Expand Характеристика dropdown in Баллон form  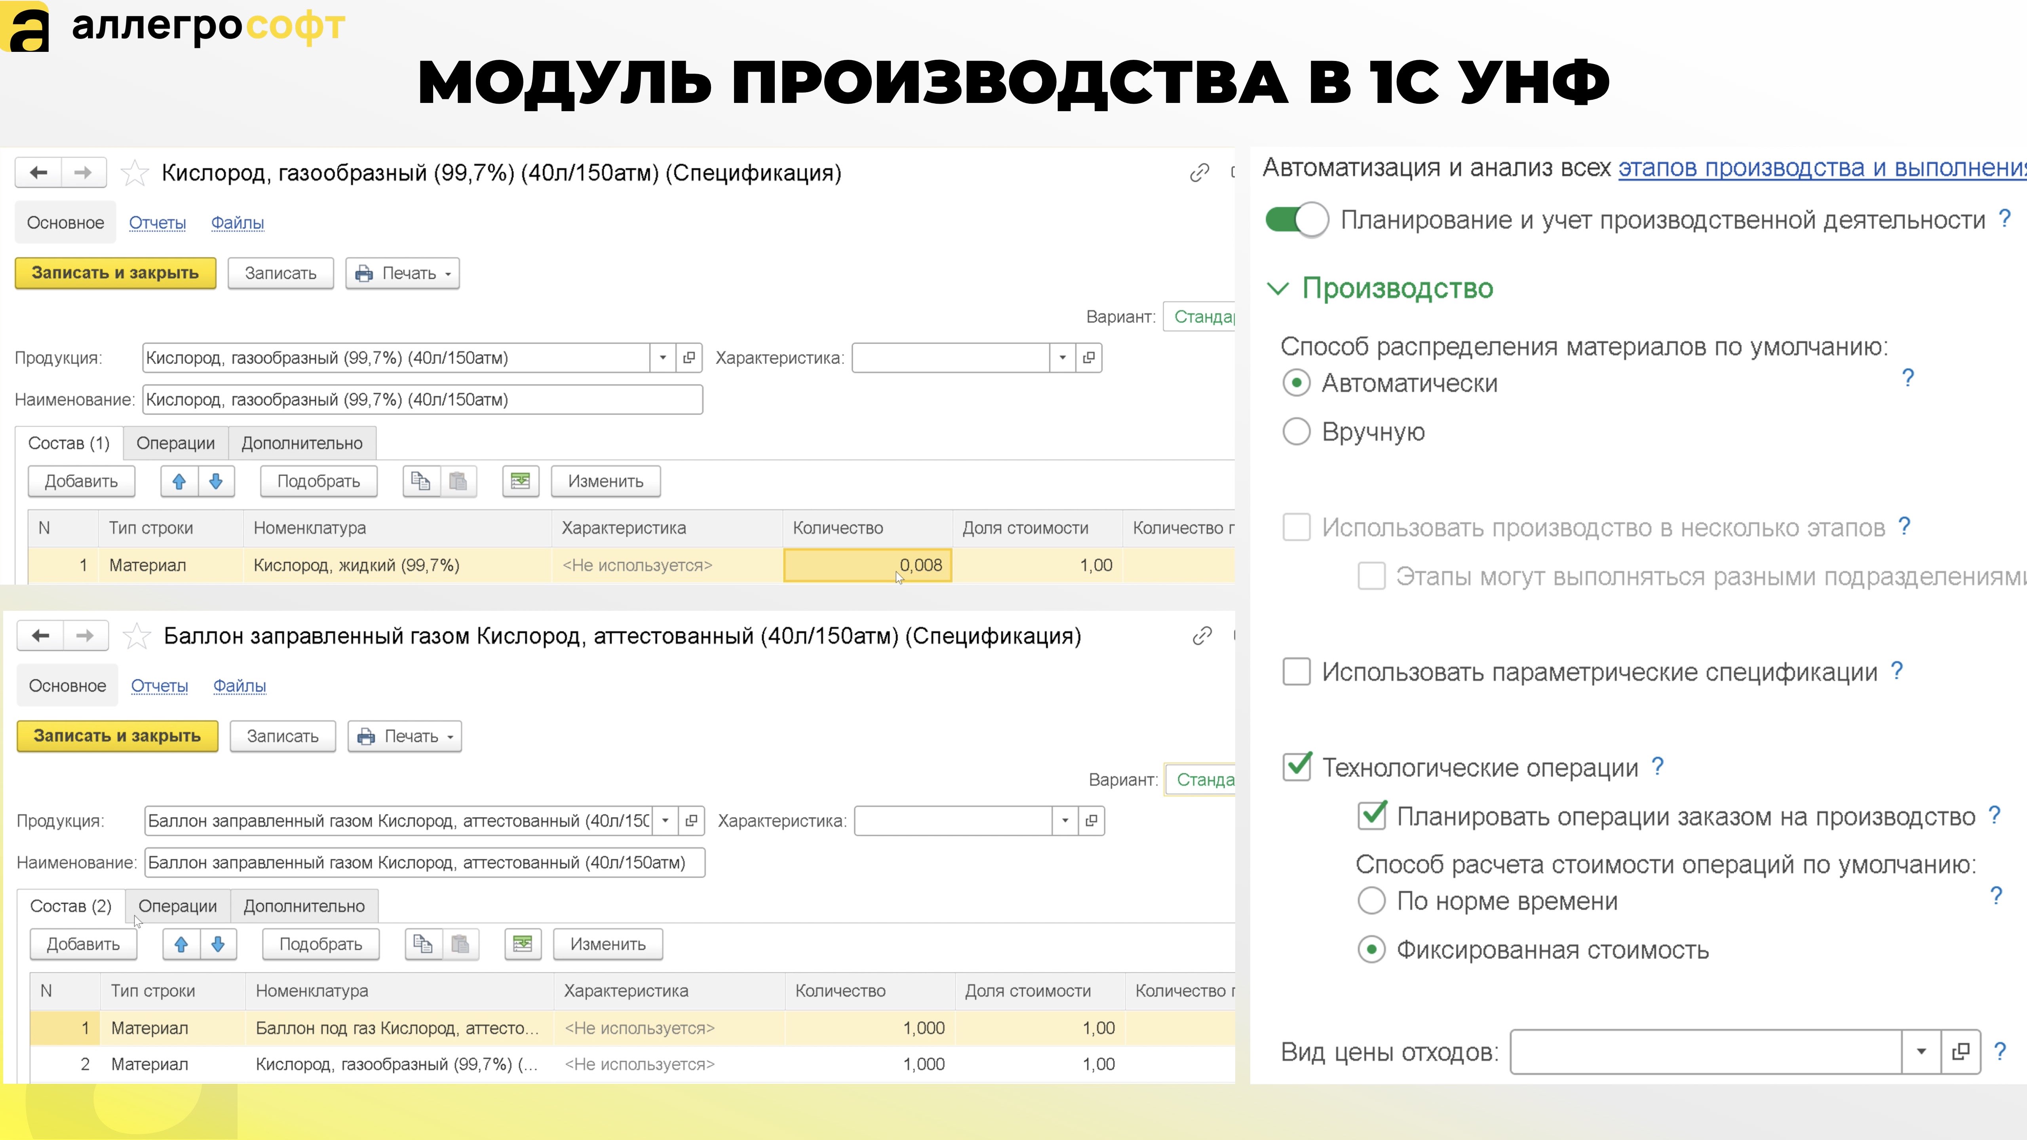(x=1065, y=821)
